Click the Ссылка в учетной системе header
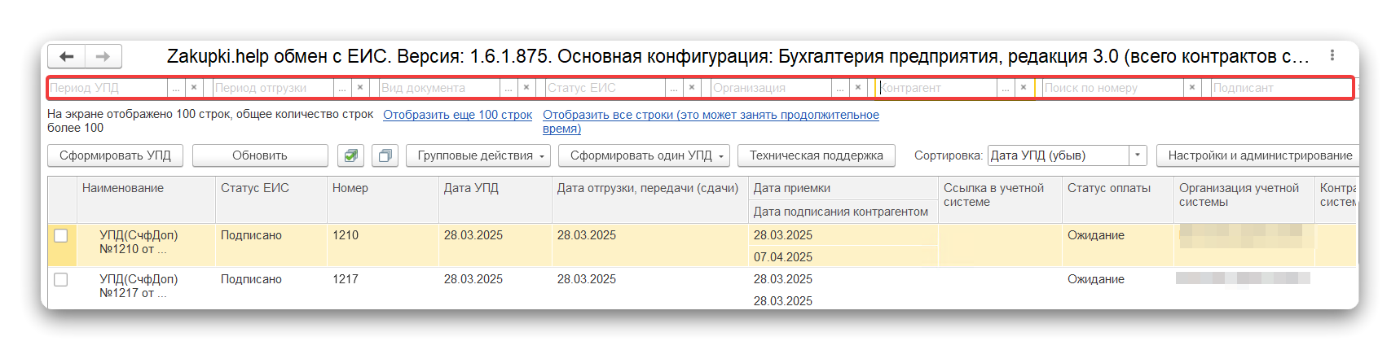This screenshot has height=350, width=1400. coord(1001,199)
